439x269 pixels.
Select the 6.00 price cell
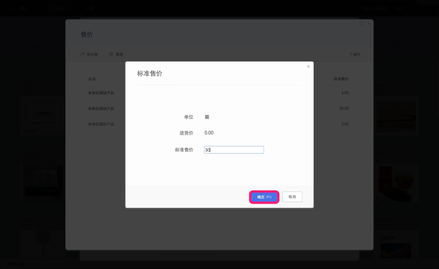(x=345, y=93)
